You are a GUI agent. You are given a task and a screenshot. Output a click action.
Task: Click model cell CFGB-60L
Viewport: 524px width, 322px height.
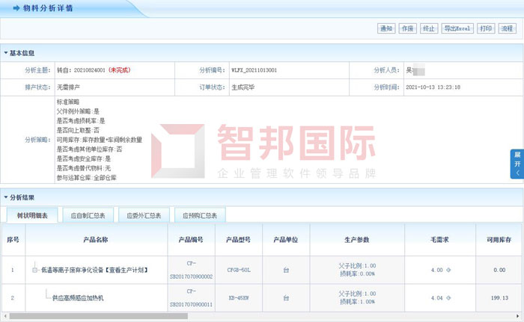pyautogui.click(x=239, y=270)
